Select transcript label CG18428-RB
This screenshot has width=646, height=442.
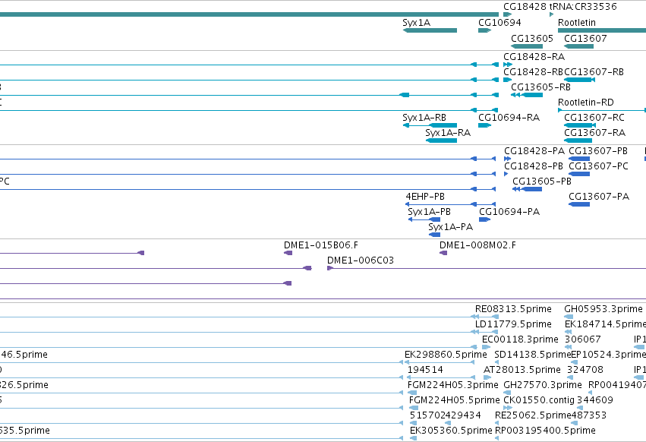(533, 71)
